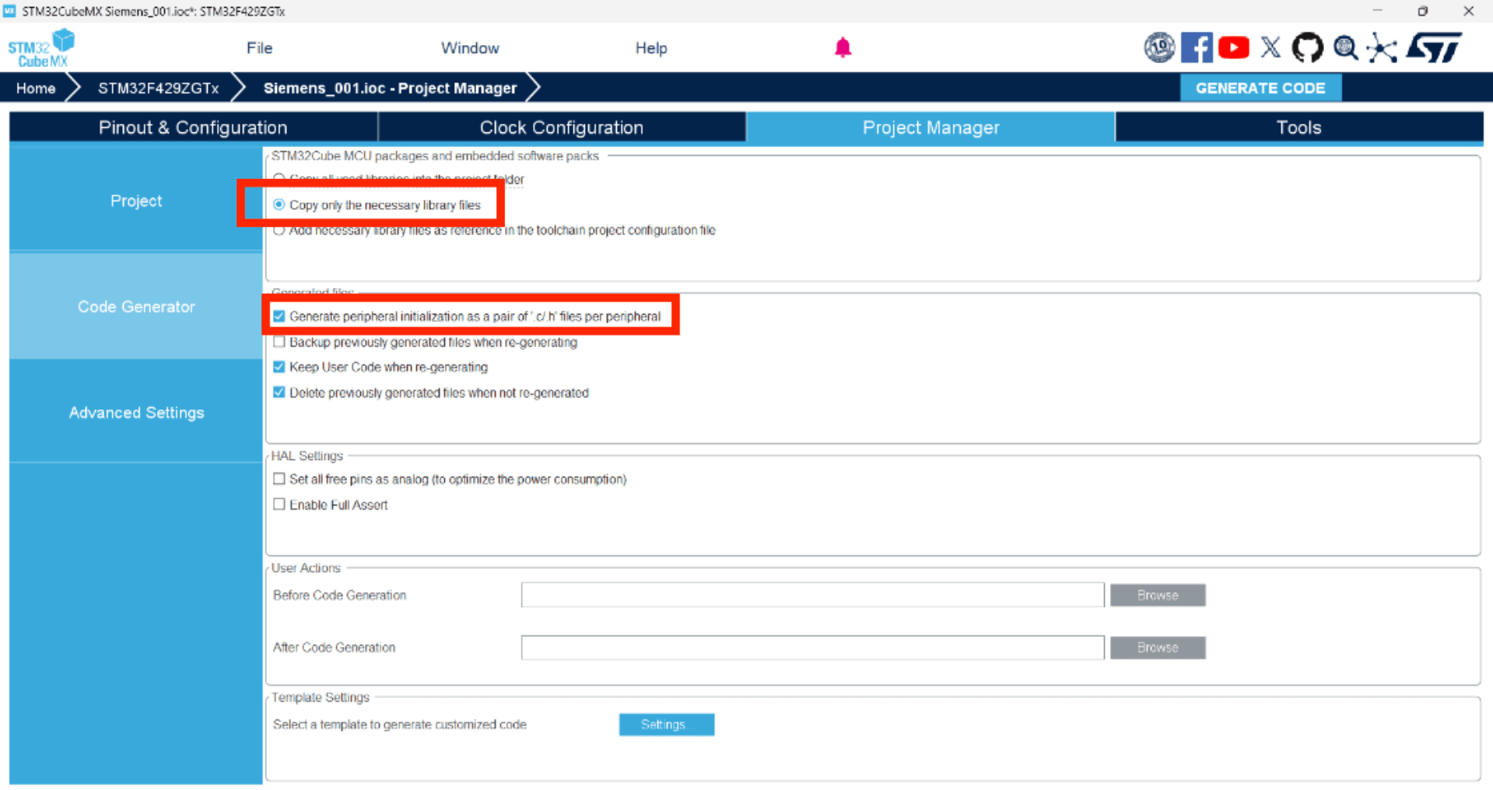This screenshot has height=790, width=1493.
Task: Enable 'Backup previously generated files' checkbox
Action: (x=279, y=342)
